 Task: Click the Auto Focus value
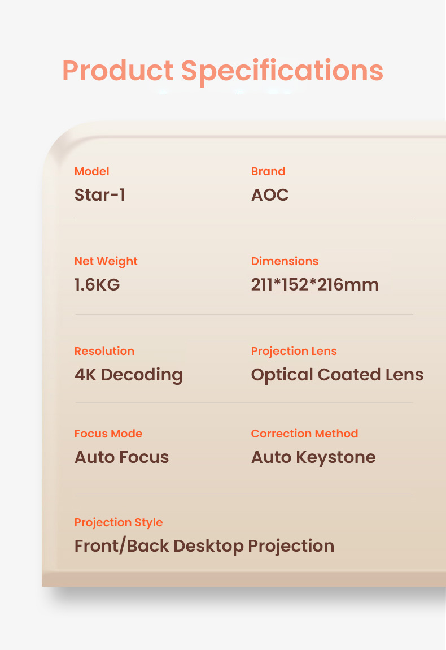pyautogui.click(x=122, y=457)
